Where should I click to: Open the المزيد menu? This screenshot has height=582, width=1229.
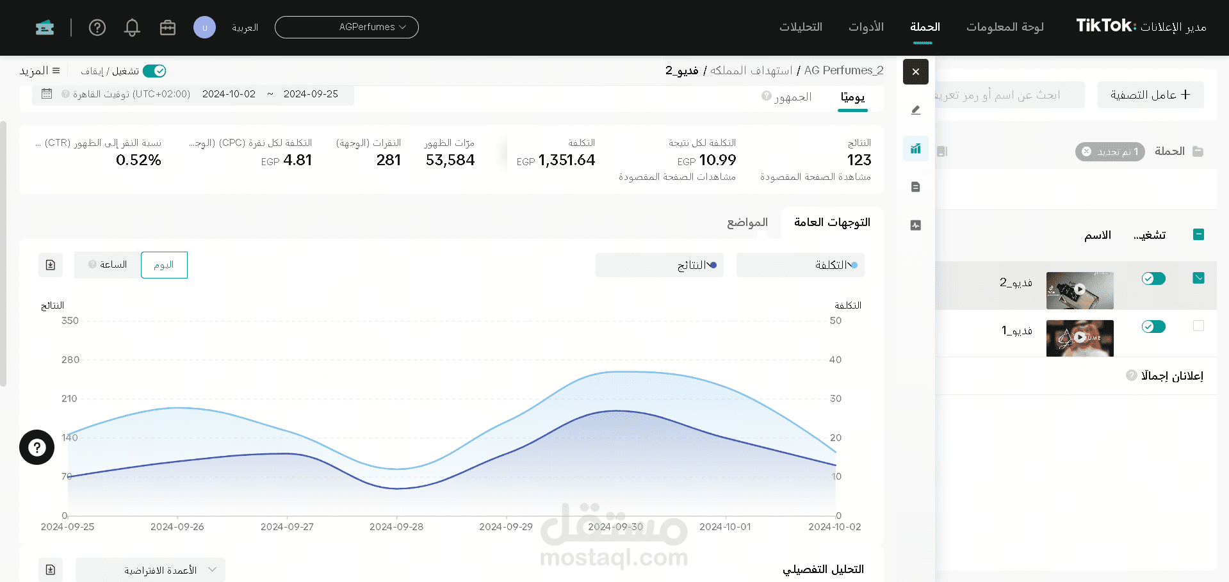tap(40, 71)
